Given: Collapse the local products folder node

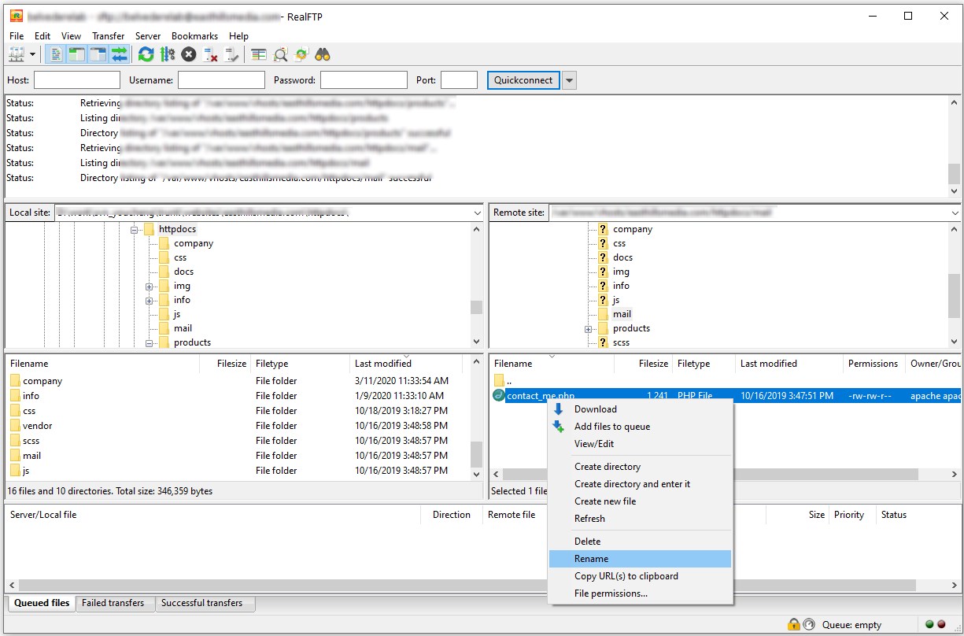Looking at the screenshot, I should pos(149,343).
